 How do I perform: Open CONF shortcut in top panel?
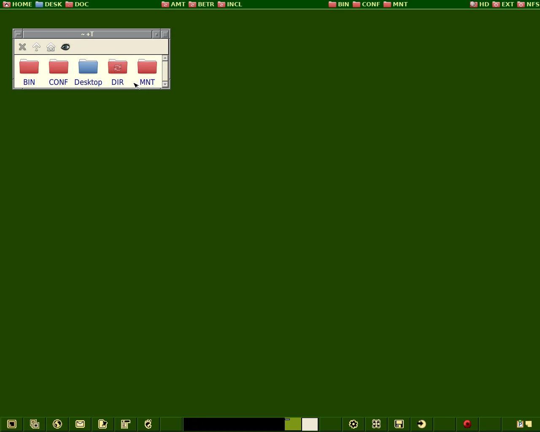[x=367, y=4]
